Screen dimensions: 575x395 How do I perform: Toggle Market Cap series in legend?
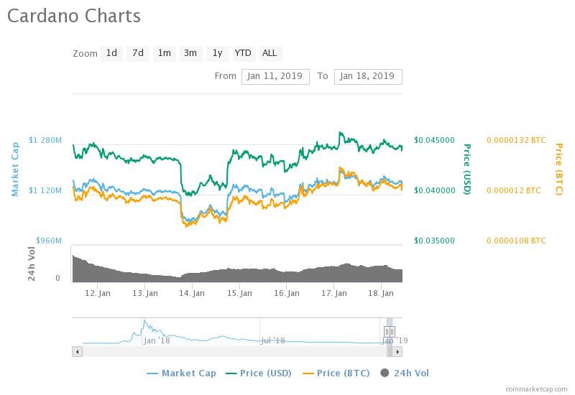tap(181, 373)
